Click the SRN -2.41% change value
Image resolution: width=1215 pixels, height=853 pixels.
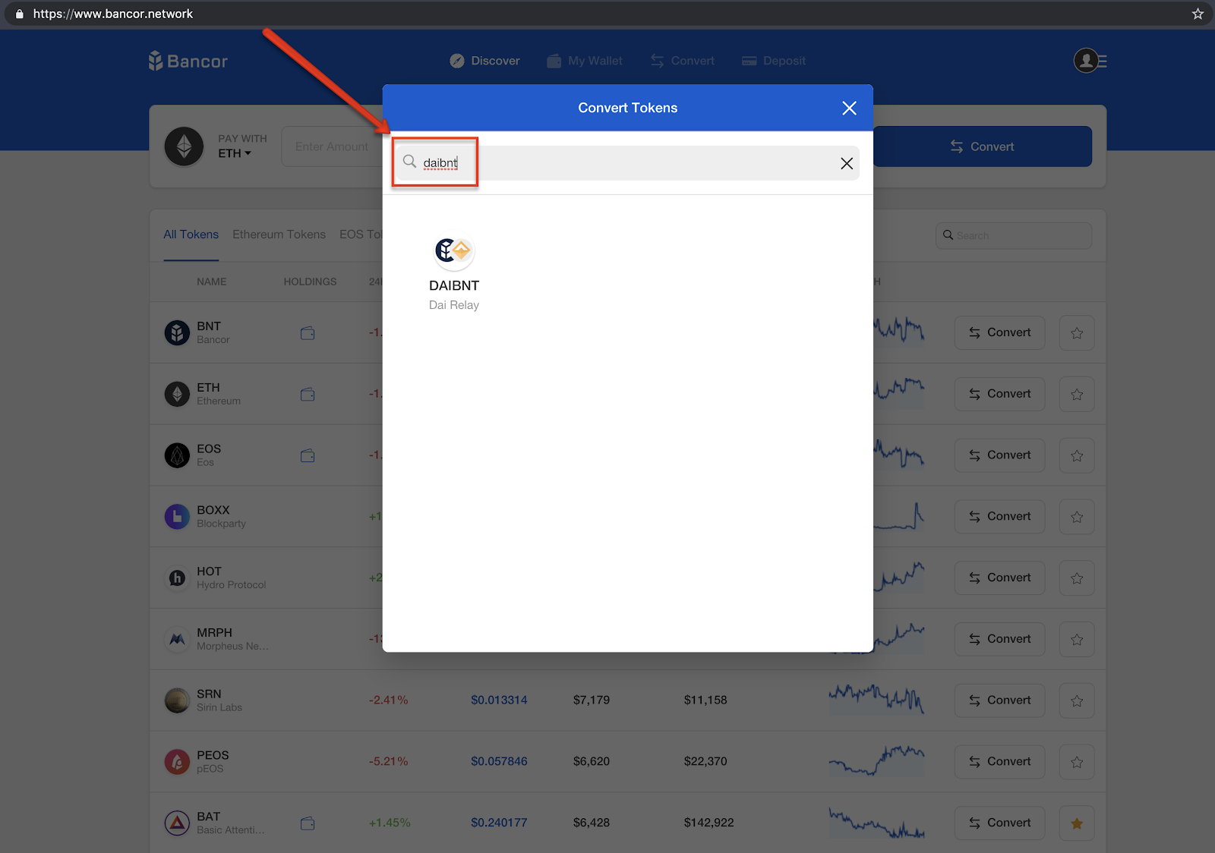coord(389,700)
